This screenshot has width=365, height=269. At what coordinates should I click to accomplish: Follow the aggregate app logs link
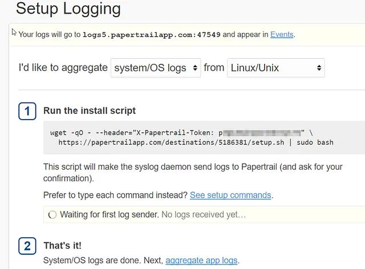coord(201,260)
